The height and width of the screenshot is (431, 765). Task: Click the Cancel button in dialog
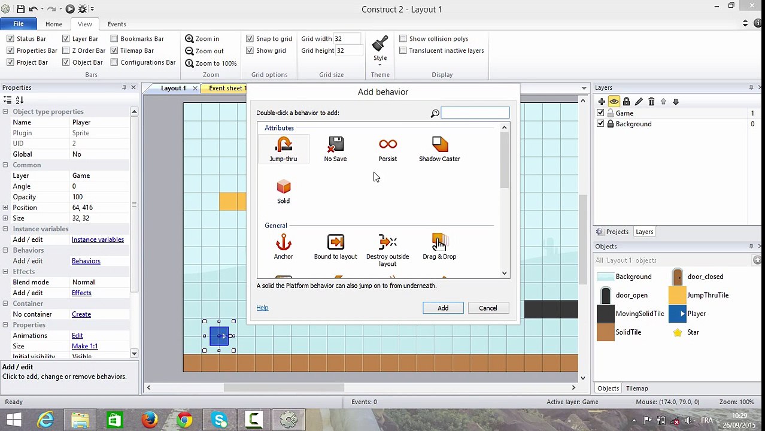tap(488, 308)
